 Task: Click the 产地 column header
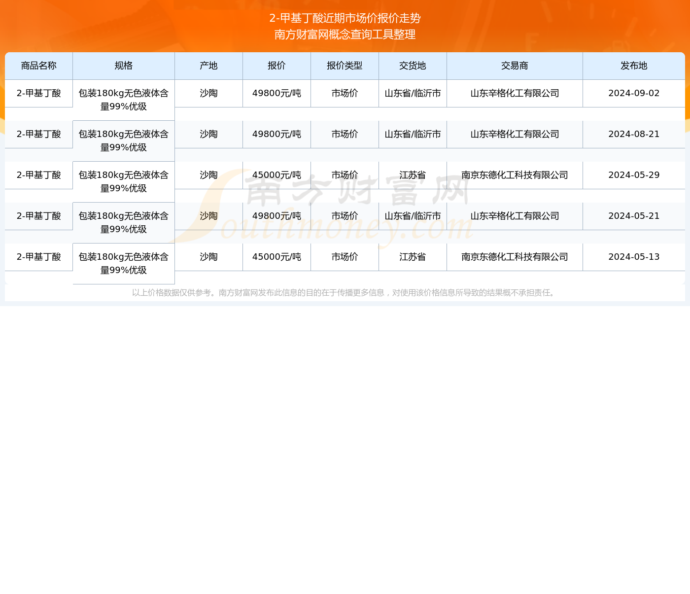[x=209, y=66]
